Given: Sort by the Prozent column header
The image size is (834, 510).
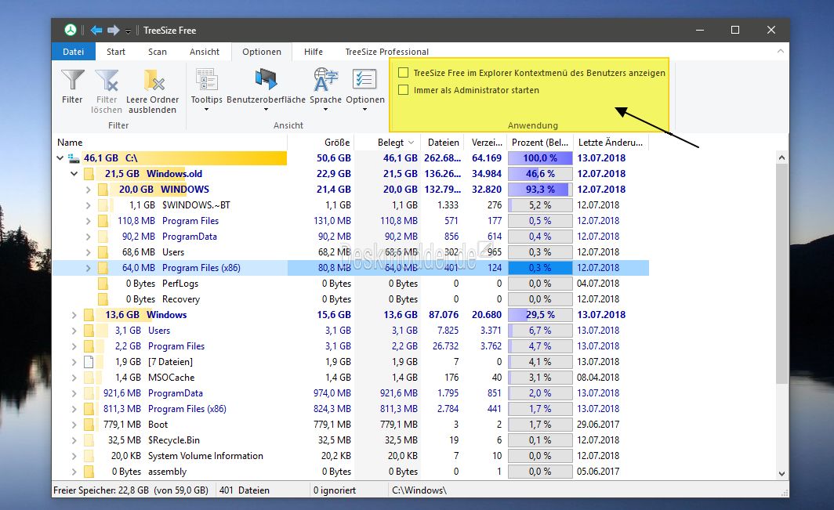Looking at the screenshot, I should click(540, 143).
